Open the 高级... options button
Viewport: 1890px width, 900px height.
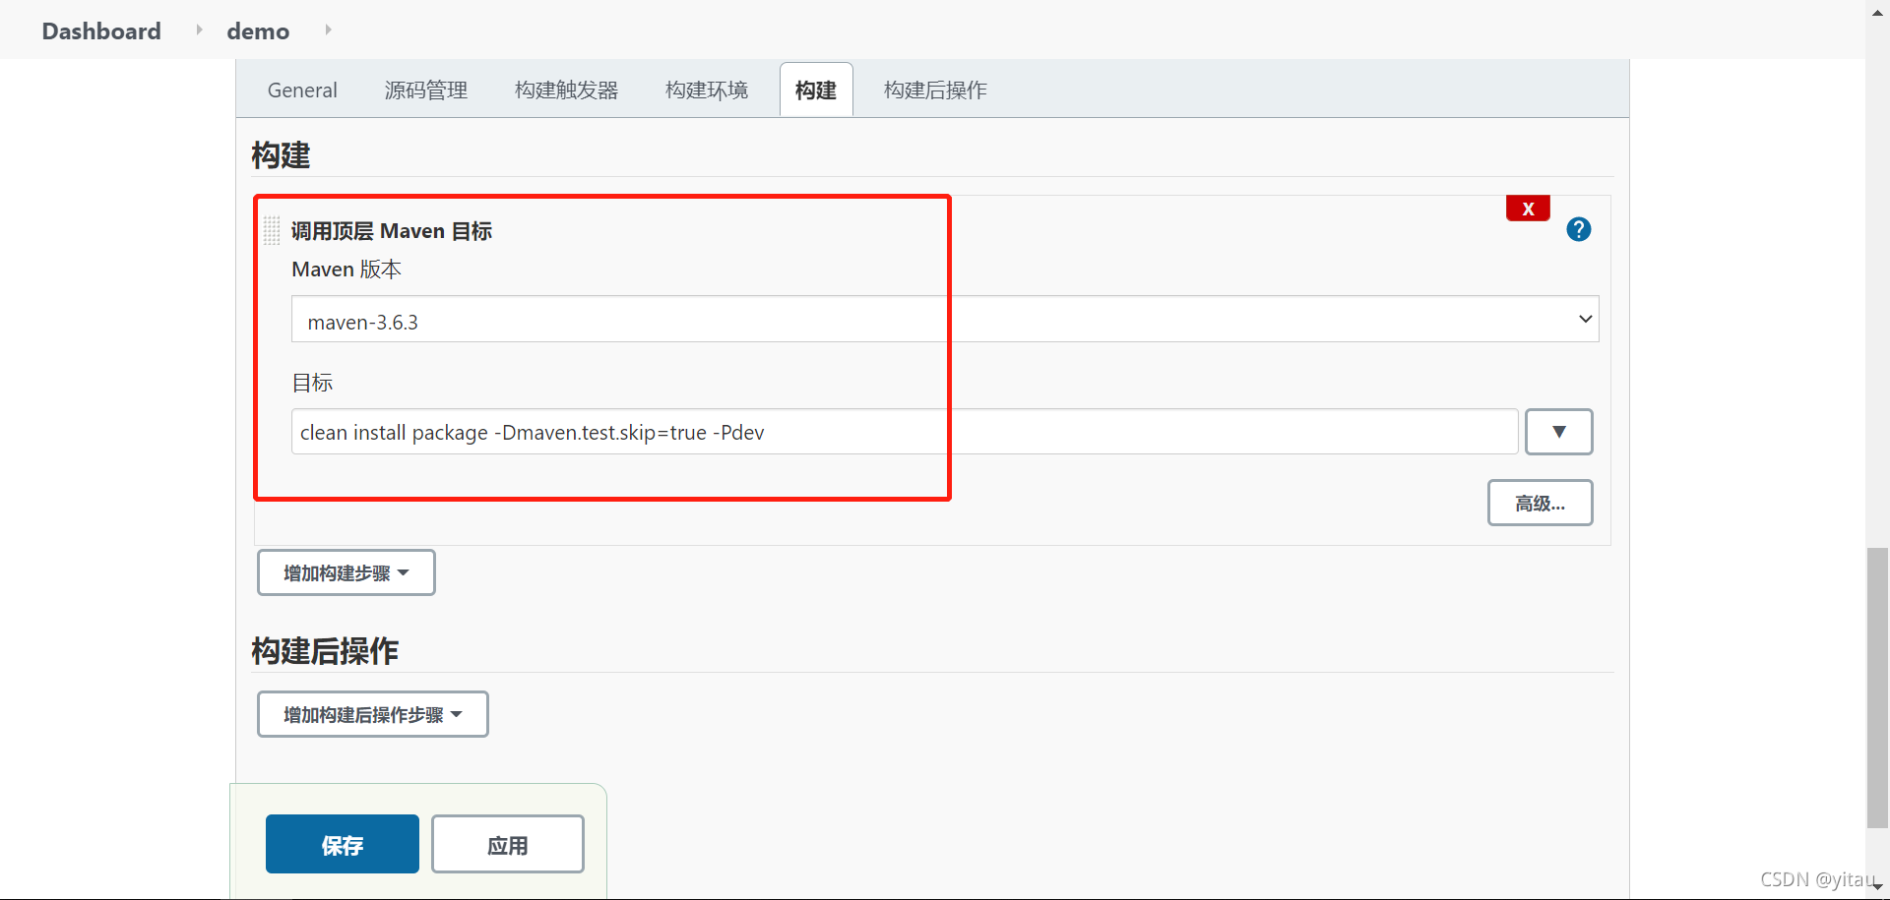[1541, 503]
